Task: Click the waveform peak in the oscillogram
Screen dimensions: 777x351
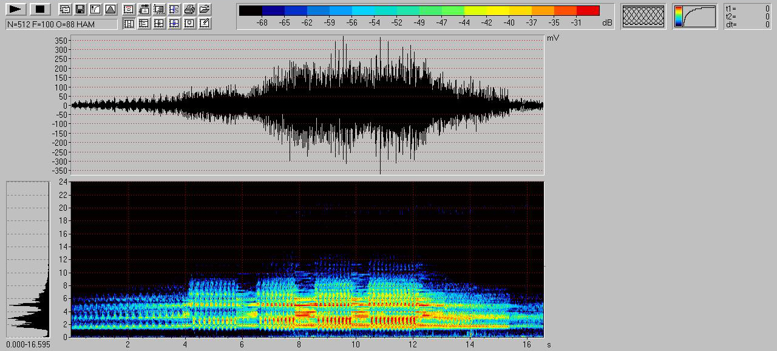Action: (343, 38)
